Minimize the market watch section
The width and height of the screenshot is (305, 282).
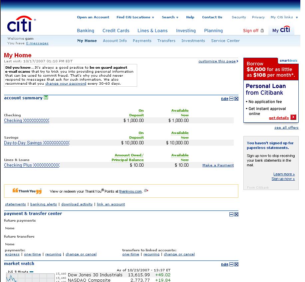231,264
